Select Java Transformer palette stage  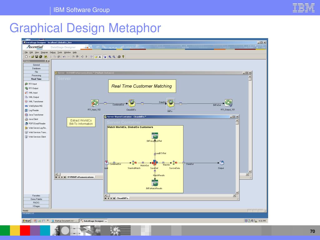point(34,115)
